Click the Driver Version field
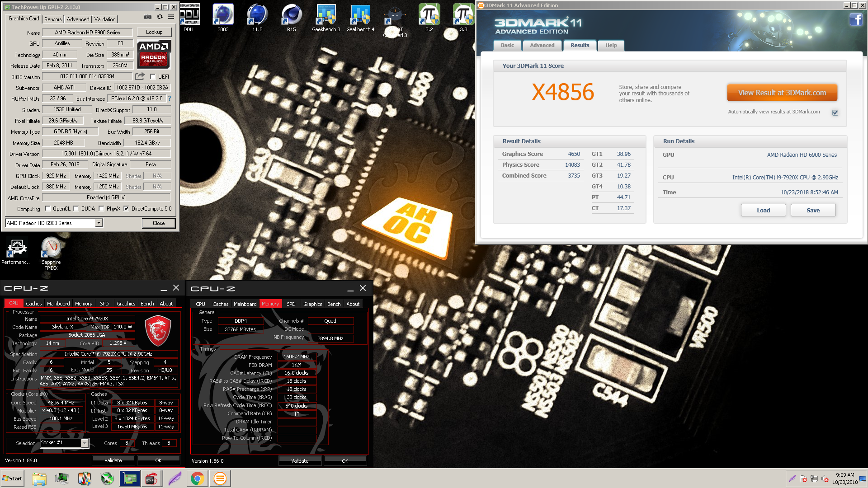The image size is (868, 488). click(107, 154)
